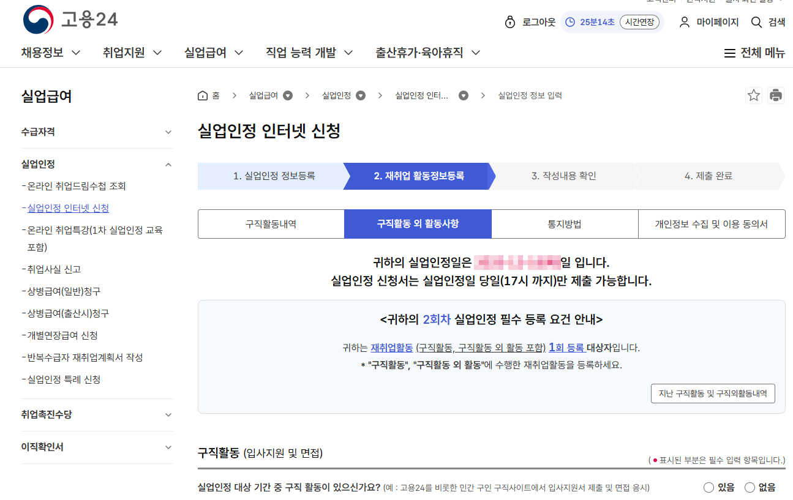Click the 고용24 logo emblem

pos(39,20)
